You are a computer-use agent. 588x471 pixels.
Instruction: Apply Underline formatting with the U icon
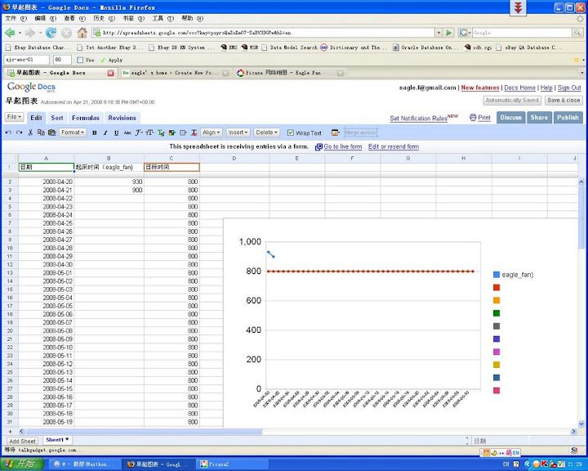point(116,133)
